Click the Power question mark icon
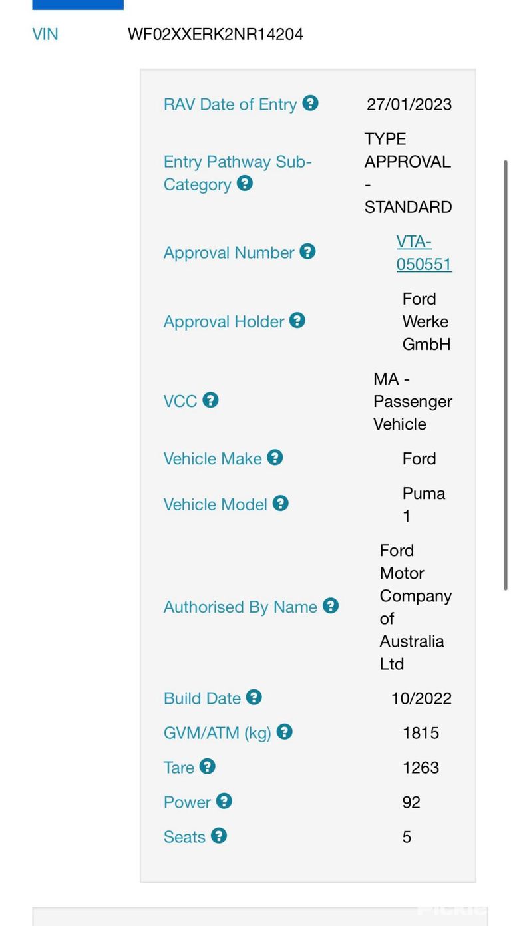This screenshot has height=926, width=511. [224, 801]
